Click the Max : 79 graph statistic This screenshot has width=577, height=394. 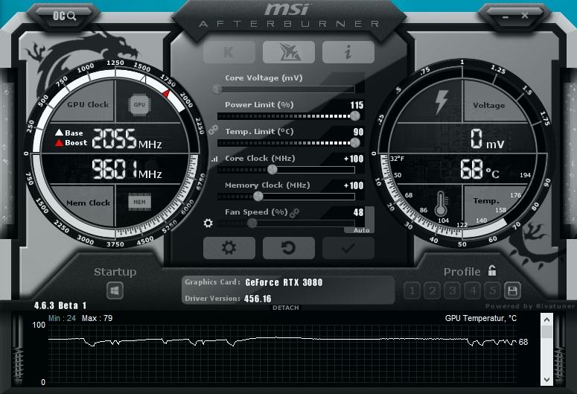click(x=97, y=318)
